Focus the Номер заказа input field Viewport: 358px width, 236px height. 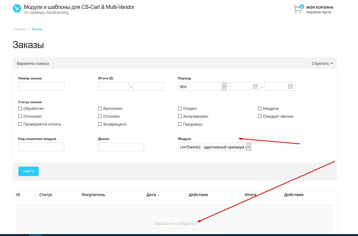[x=41, y=86]
